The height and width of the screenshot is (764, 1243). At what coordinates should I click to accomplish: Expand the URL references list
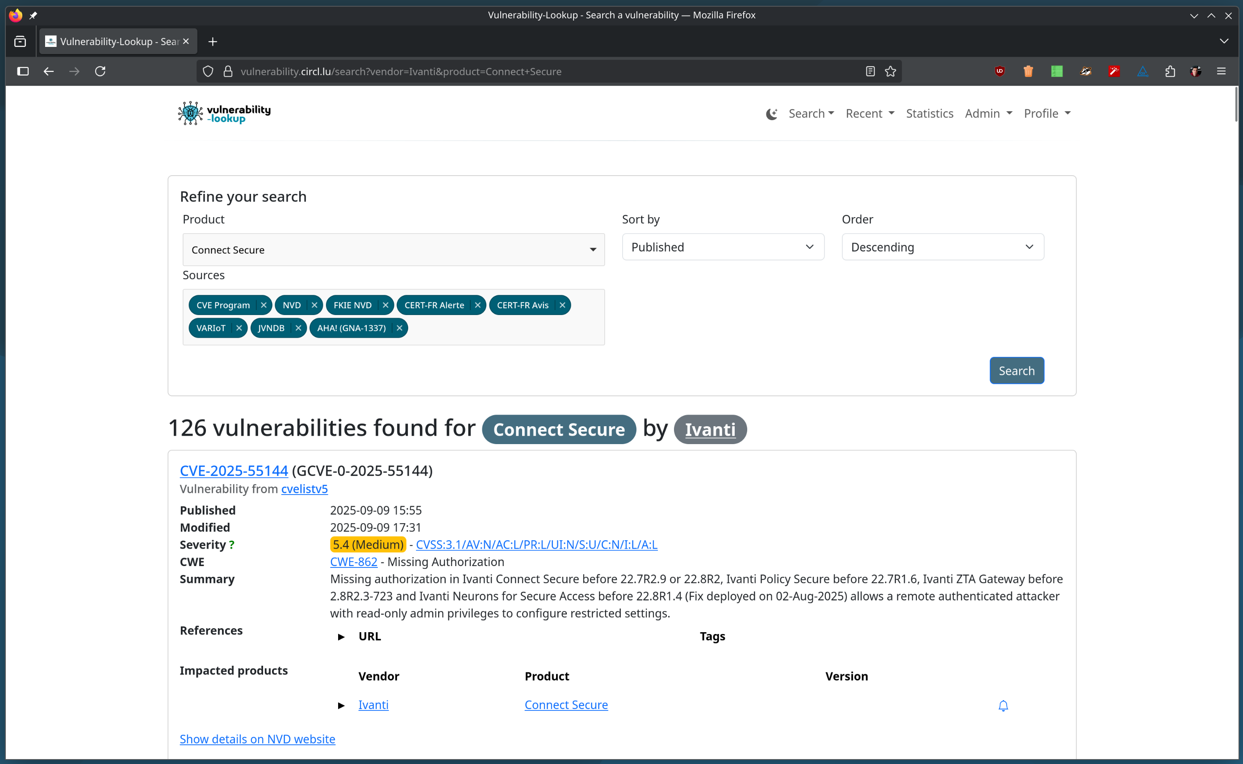[341, 637]
